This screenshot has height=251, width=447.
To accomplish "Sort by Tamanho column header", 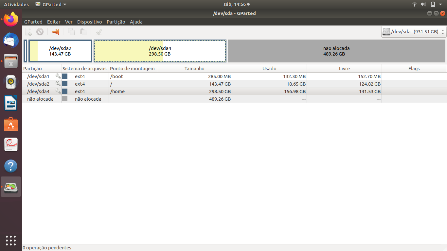I will (194, 69).
